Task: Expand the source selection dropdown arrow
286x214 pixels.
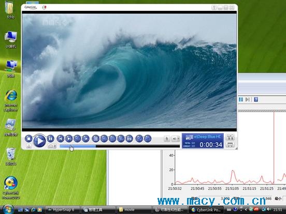Action: [55, 146]
